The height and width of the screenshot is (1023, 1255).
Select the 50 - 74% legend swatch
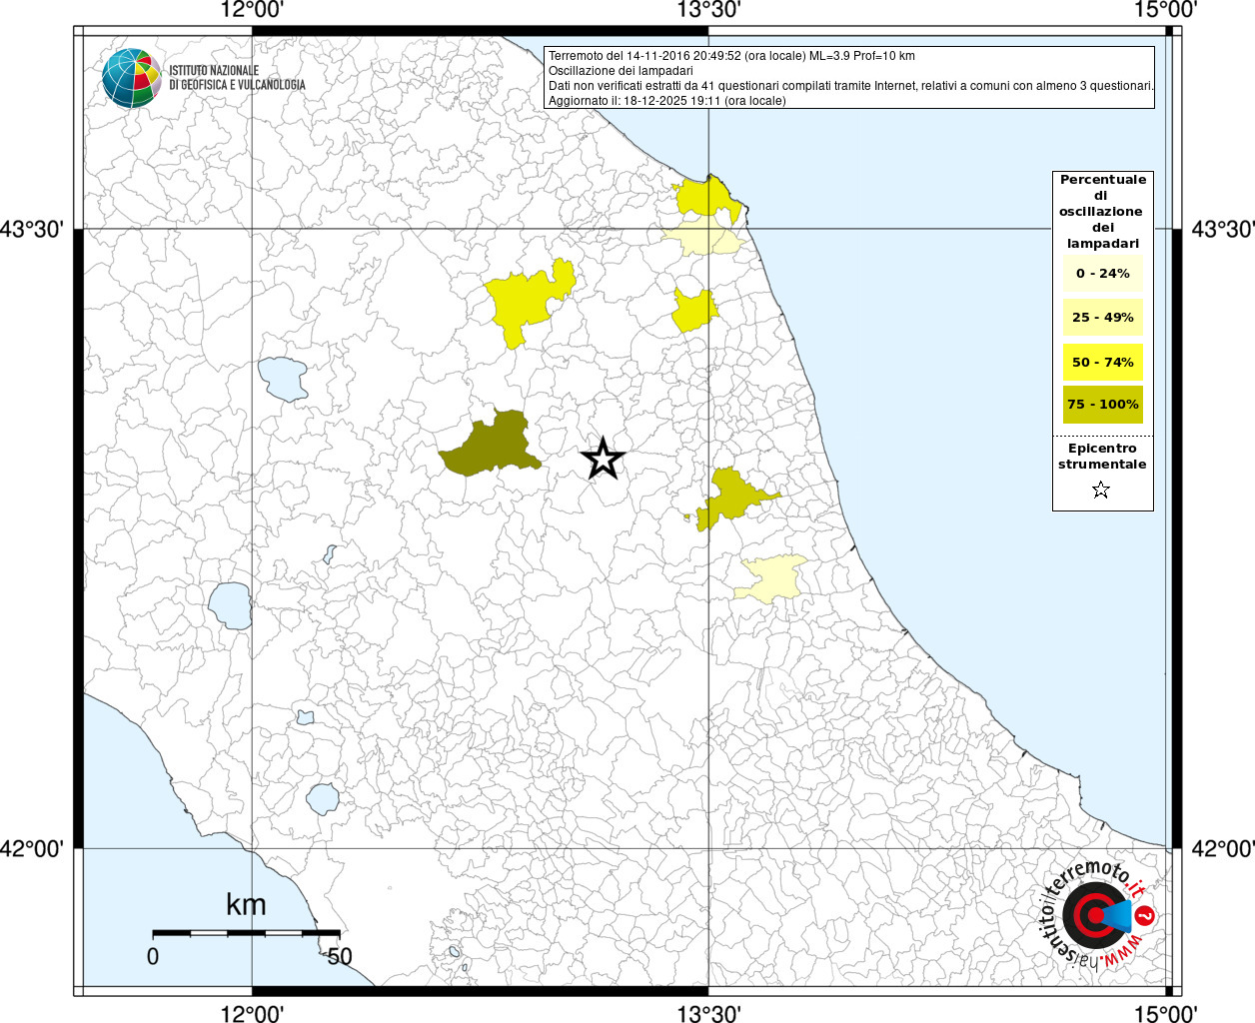coord(1102,362)
